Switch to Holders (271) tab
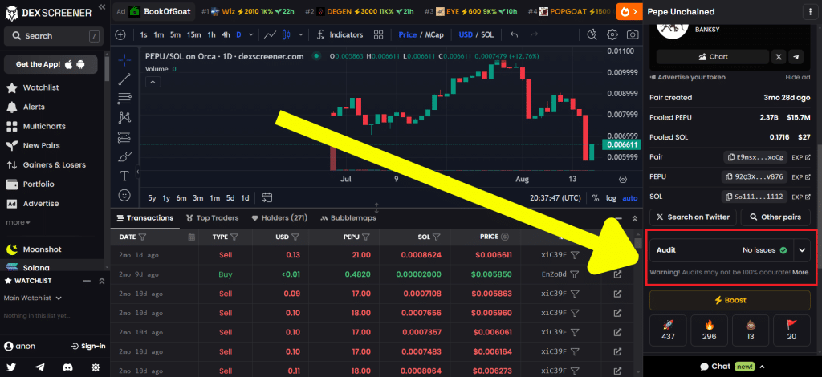This screenshot has height=377, width=822. (279, 218)
